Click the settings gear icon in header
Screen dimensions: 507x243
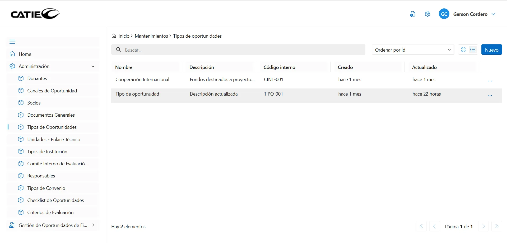point(427,14)
